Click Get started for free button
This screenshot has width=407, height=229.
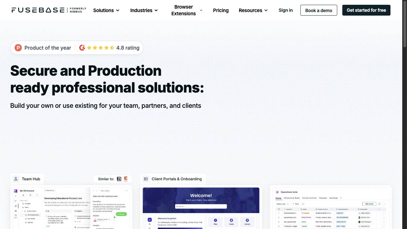(366, 10)
